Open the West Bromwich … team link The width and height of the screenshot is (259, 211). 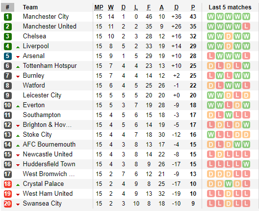(x=49, y=174)
